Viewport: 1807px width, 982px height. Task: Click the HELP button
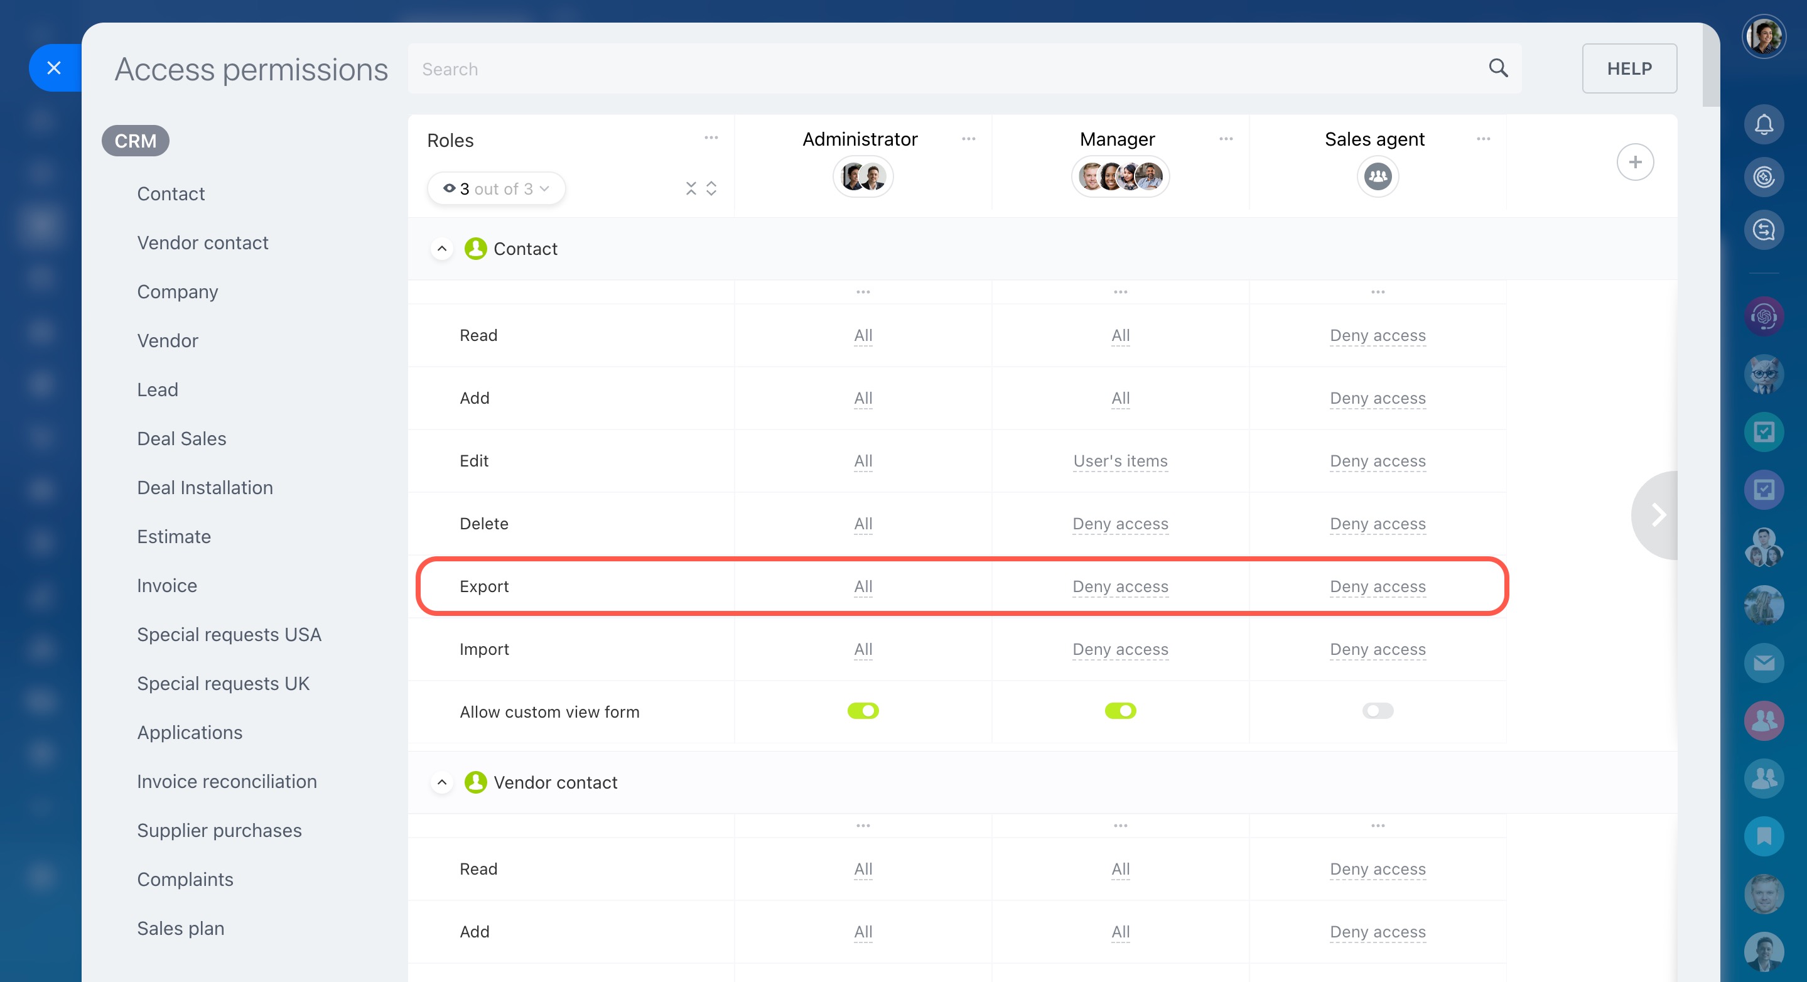tap(1629, 68)
